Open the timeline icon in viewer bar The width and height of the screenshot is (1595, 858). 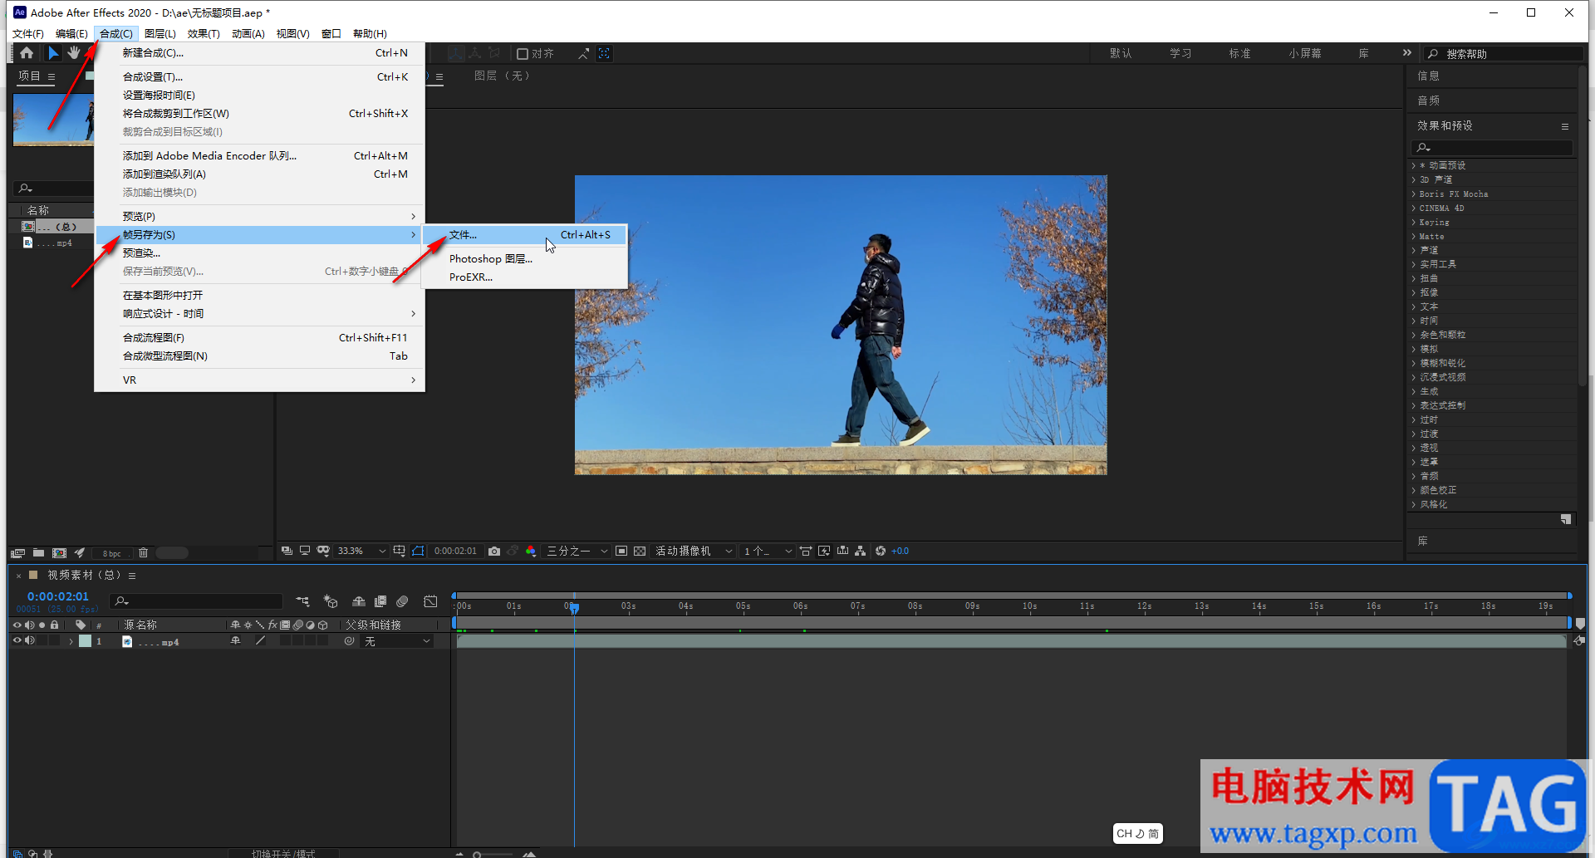point(842,551)
